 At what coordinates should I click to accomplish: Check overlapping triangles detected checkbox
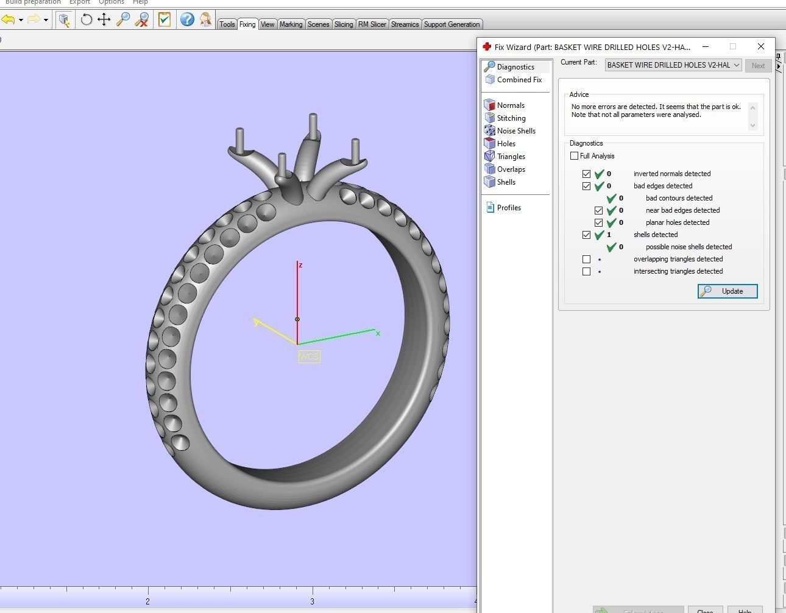[x=586, y=259]
